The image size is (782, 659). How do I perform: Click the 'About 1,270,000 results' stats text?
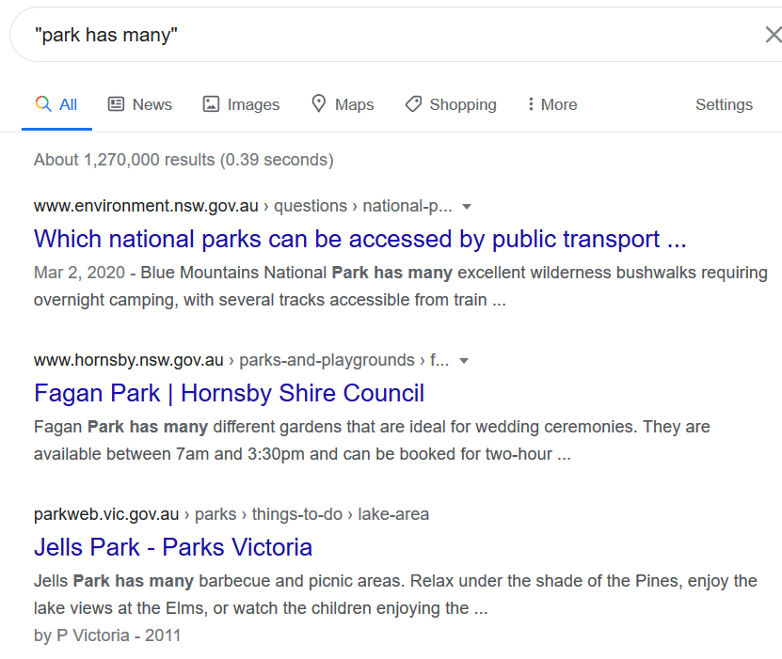[x=184, y=160]
